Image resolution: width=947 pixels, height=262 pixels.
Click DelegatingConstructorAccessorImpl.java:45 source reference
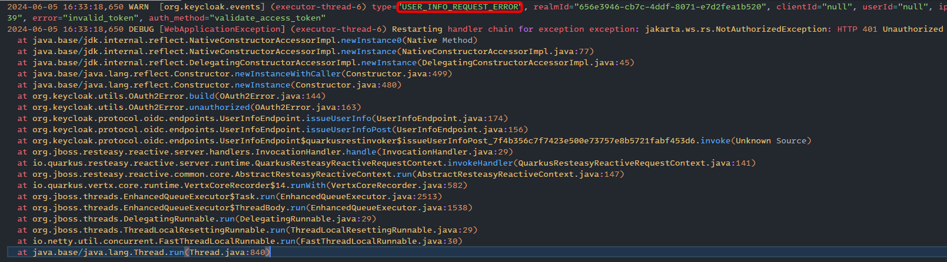(x=526, y=63)
